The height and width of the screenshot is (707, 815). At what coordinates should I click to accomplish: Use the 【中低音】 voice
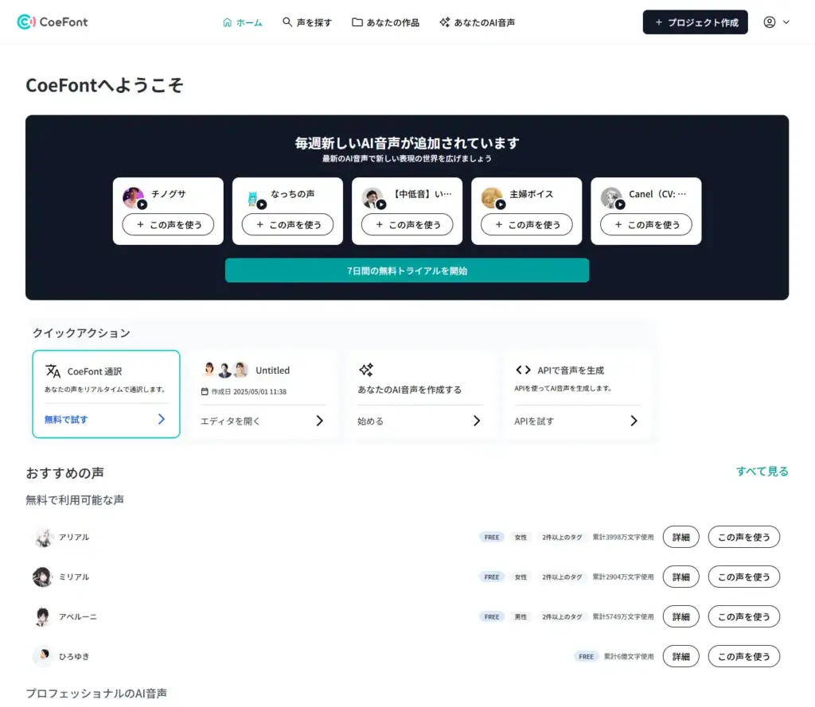(407, 224)
